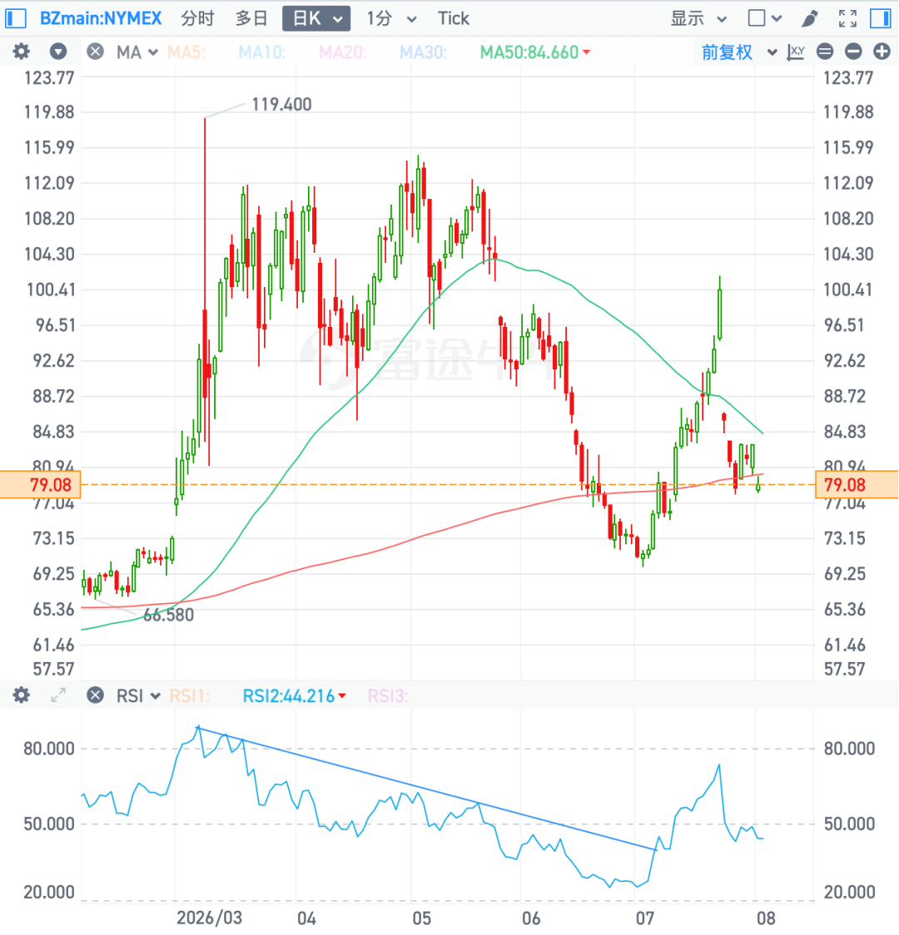Image resolution: width=899 pixels, height=935 pixels.
Task: Open the 前复权 adjustment dropdown
Action: pyautogui.click(x=739, y=52)
